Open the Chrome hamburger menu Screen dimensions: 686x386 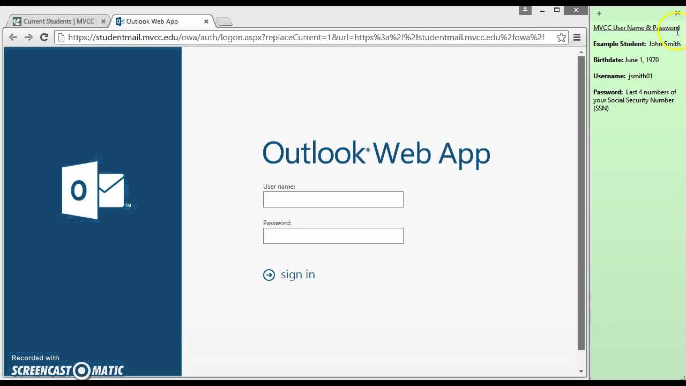click(x=577, y=37)
